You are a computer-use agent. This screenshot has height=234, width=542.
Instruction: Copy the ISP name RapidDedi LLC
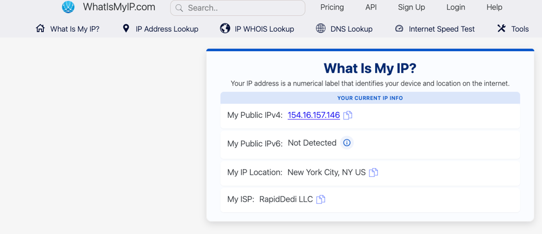(321, 199)
